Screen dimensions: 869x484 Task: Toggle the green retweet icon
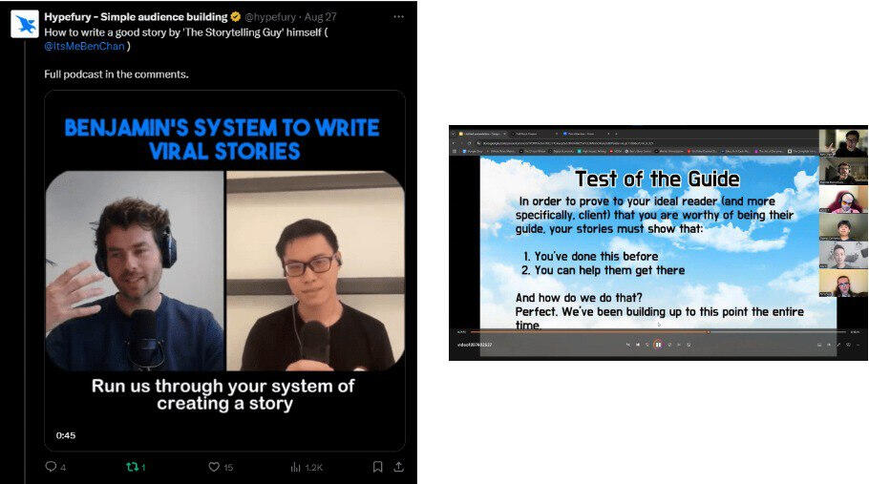(132, 467)
